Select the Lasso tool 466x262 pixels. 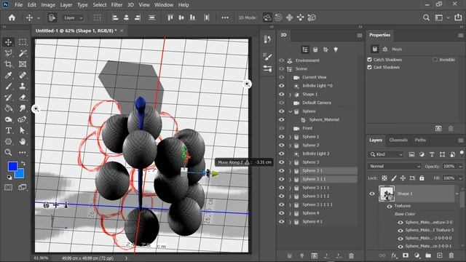(8, 53)
